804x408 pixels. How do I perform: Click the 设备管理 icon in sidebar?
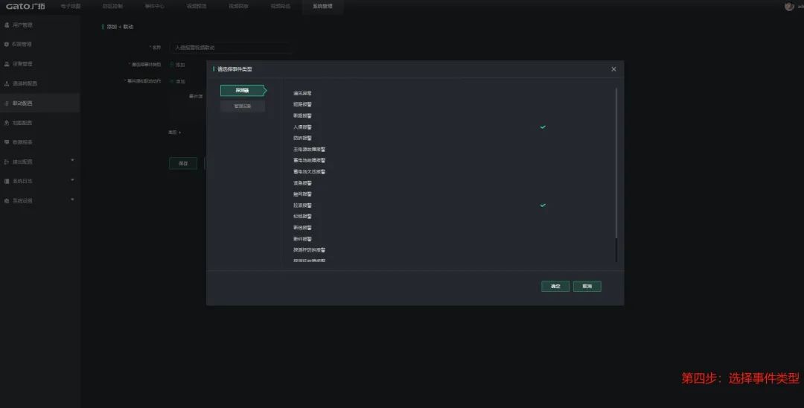point(7,64)
